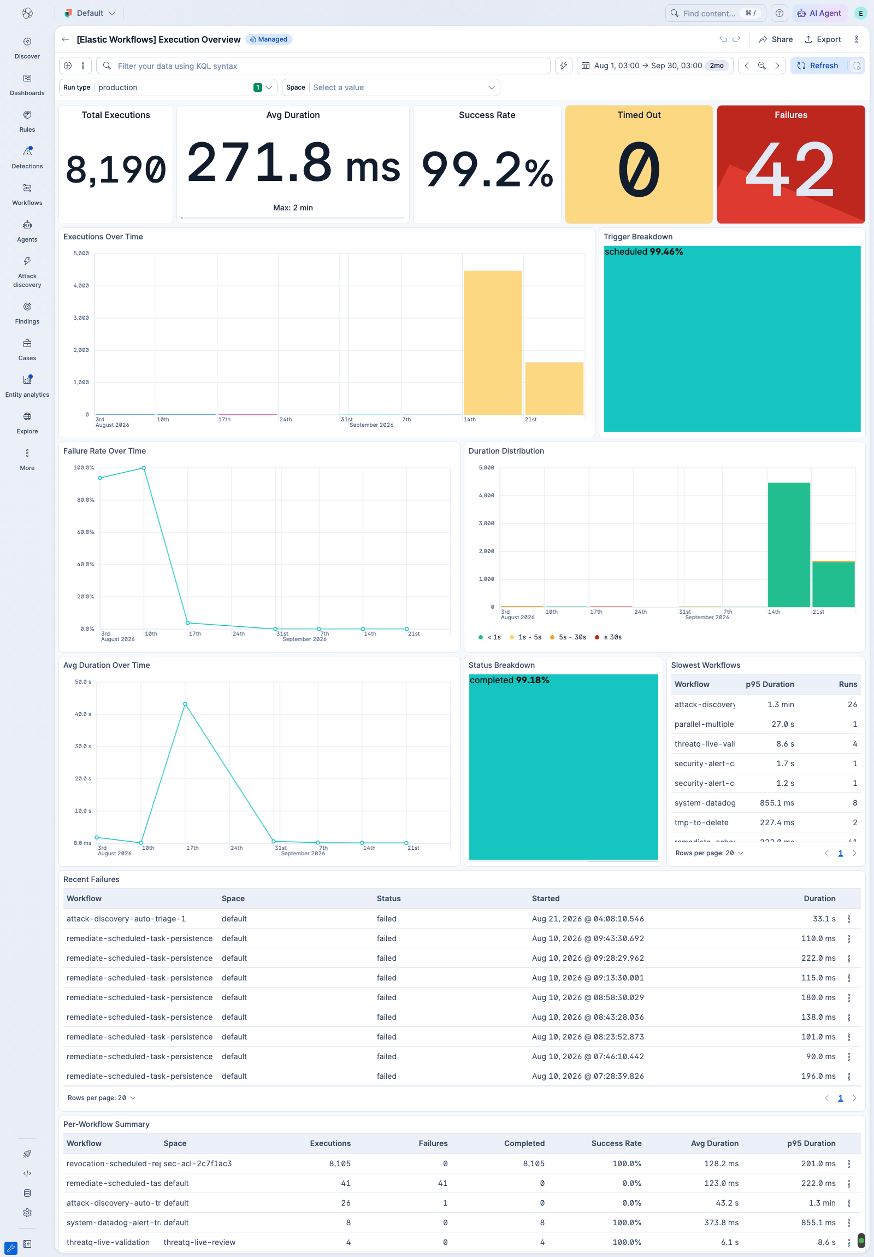Add a filter with the plus icon

pos(68,66)
